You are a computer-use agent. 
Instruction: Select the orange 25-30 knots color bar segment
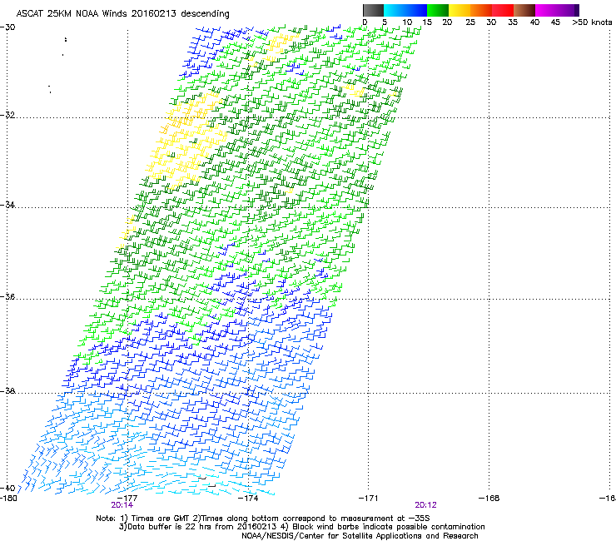(481, 10)
